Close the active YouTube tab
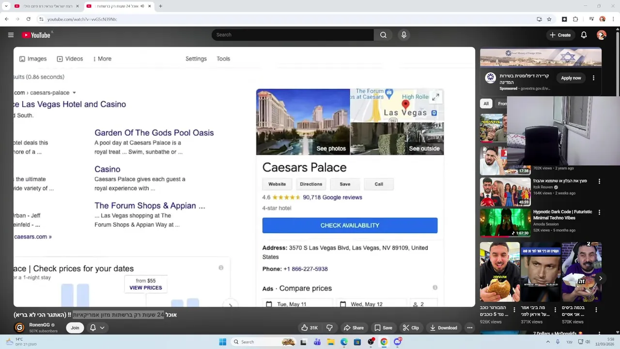The width and height of the screenshot is (620, 349). coord(149,6)
